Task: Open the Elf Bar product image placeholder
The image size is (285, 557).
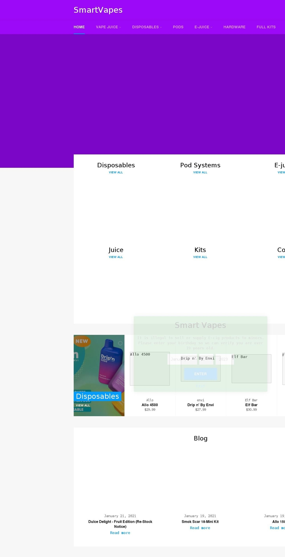Action: click(251, 369)
